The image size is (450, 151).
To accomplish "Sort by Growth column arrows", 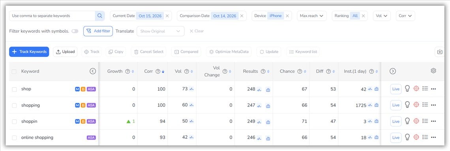I will tap(133, 71).
